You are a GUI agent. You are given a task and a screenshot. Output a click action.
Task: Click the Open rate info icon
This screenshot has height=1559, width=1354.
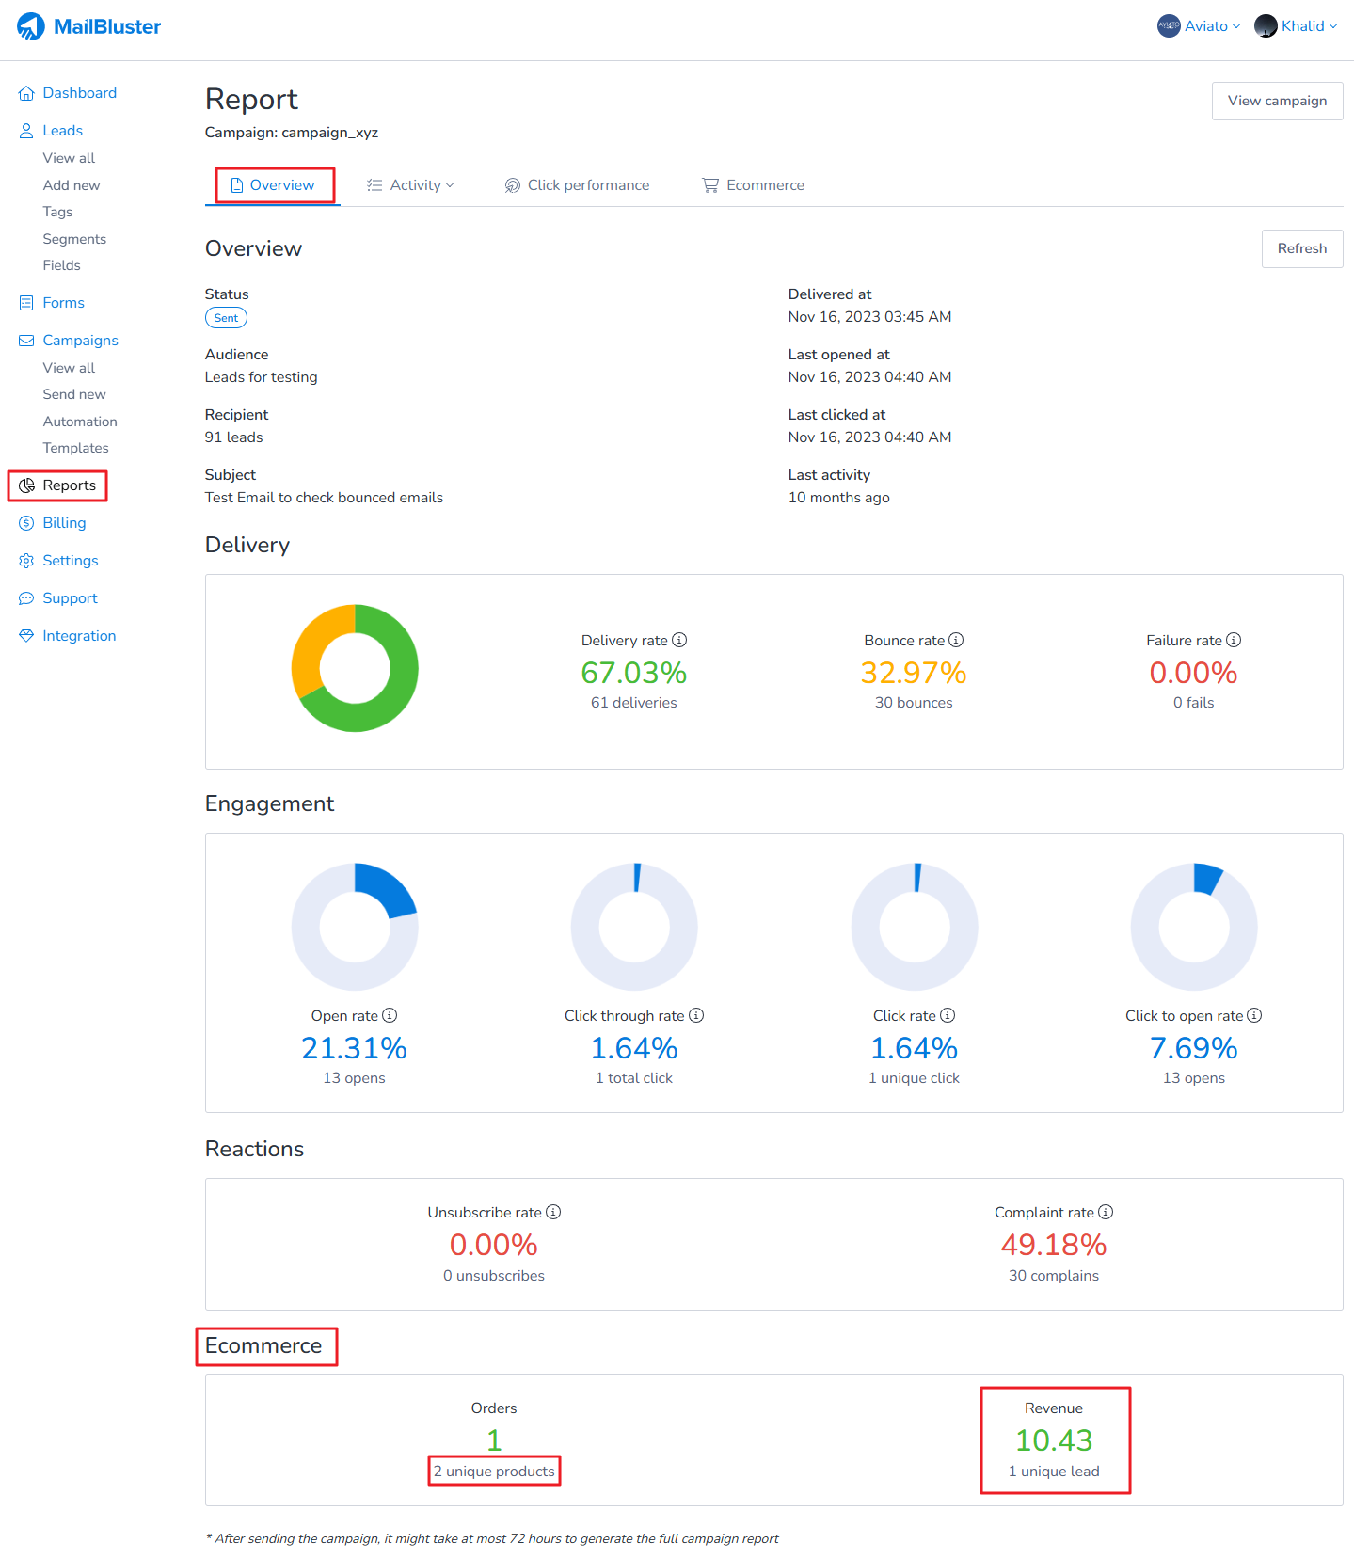click(x=390, y=1015)
